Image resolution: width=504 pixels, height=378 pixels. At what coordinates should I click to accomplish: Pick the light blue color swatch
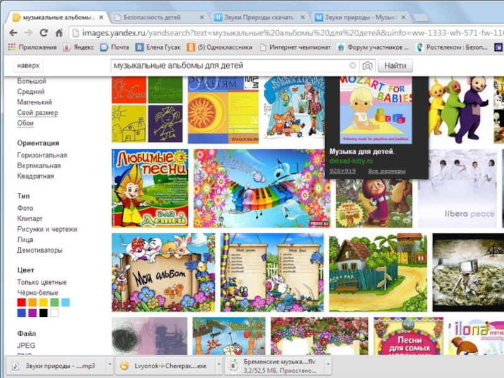pyautogui.click(x=66, y=302)
